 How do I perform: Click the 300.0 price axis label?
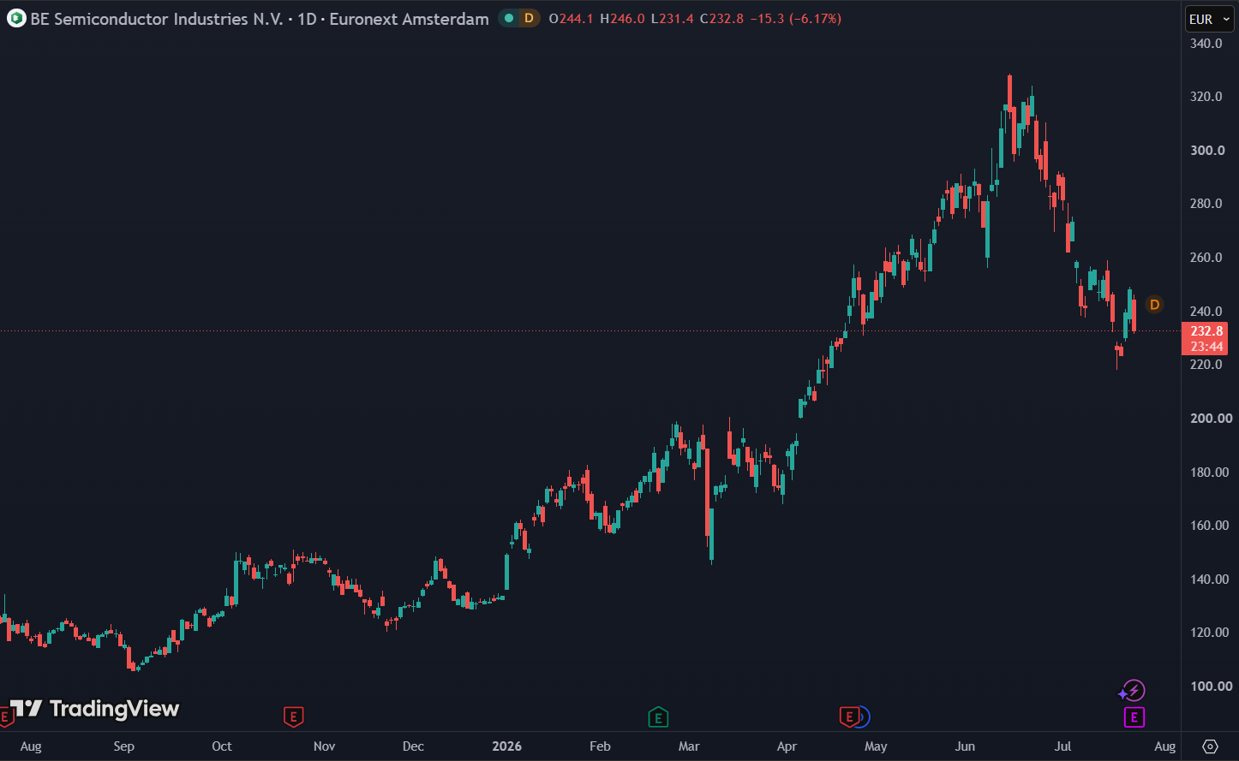(x=1206, y=151)
